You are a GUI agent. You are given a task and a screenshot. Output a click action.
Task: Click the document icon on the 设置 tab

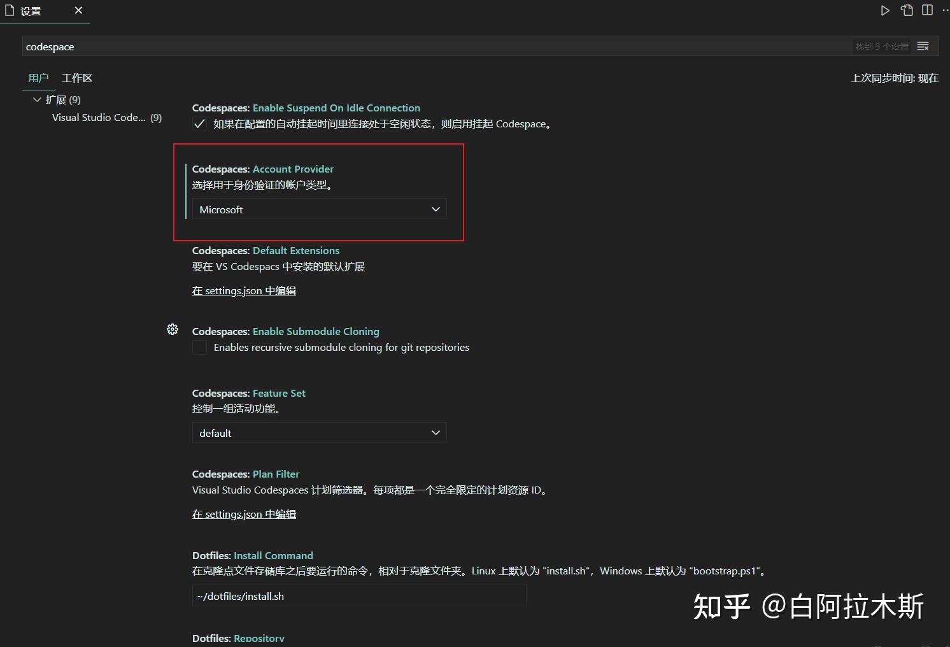[x=8, y=10]
